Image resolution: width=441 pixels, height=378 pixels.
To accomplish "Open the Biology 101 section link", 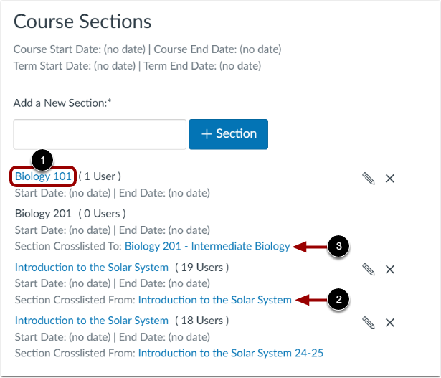I will coord(43,176).
